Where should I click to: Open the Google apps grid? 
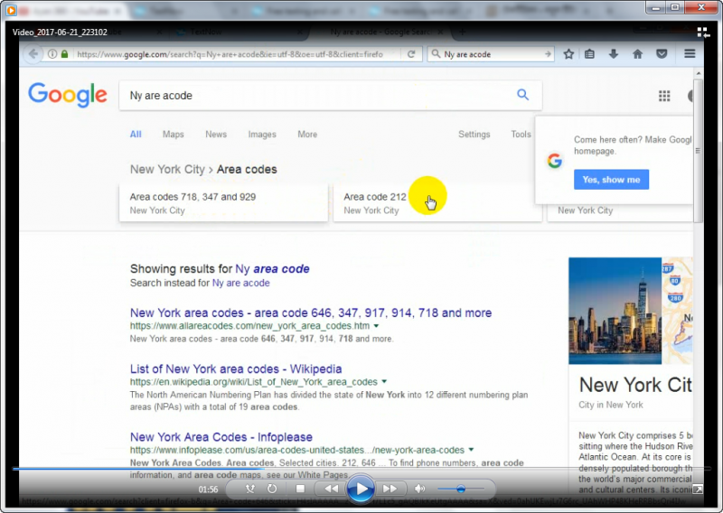[664, 96]
